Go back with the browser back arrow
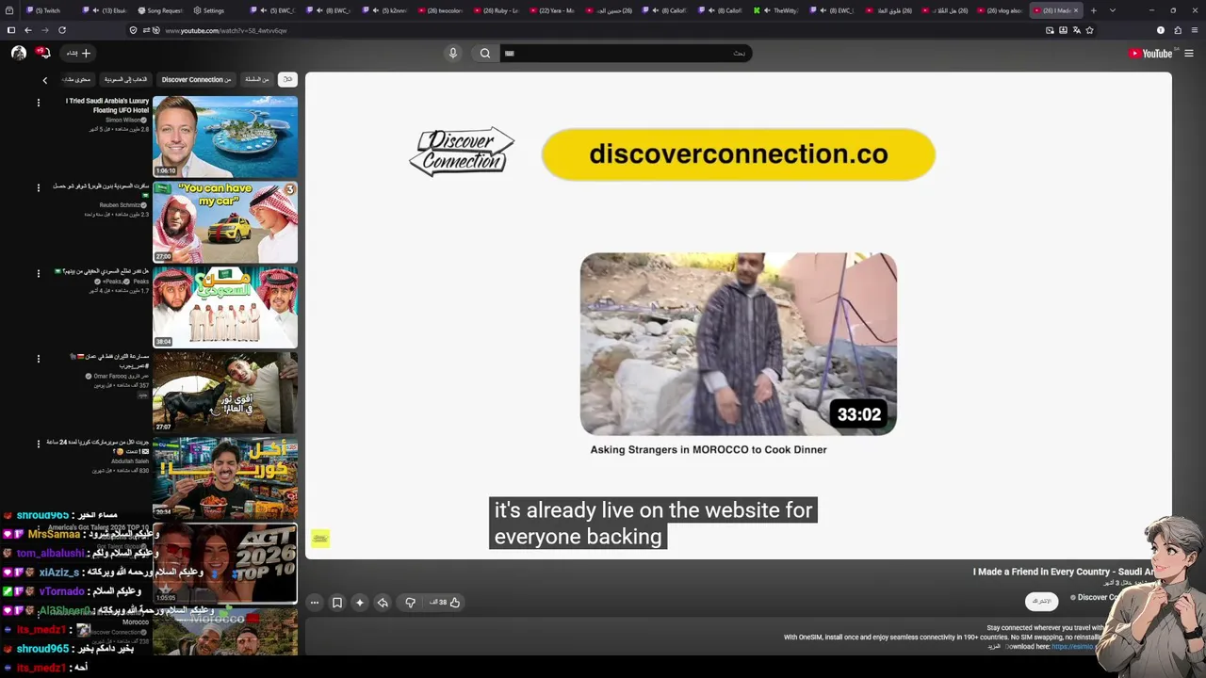1206x678 pixels. (27, 30)
